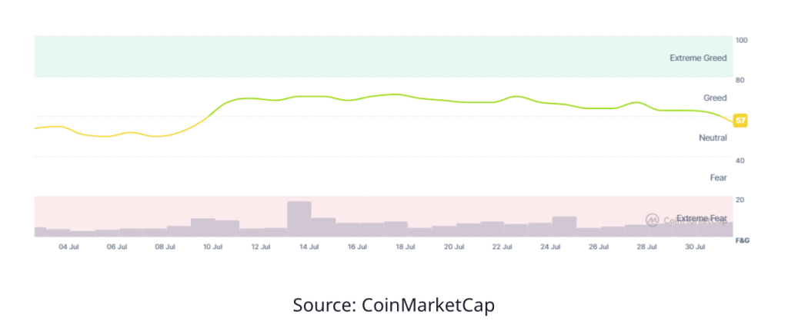This screenshot has height=328, width=788.
Task: Click the Neutral zone label
Action: click(713, 137)
